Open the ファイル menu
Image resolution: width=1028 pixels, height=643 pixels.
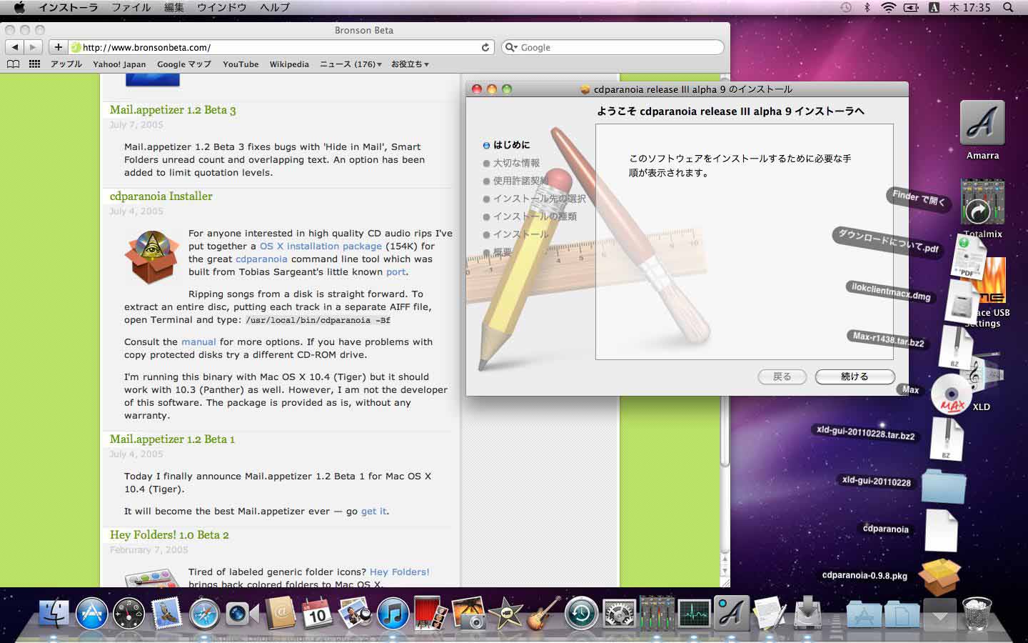point(131,7)
